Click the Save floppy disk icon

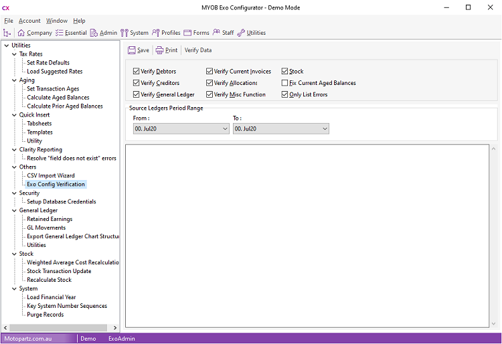[132, 50]
